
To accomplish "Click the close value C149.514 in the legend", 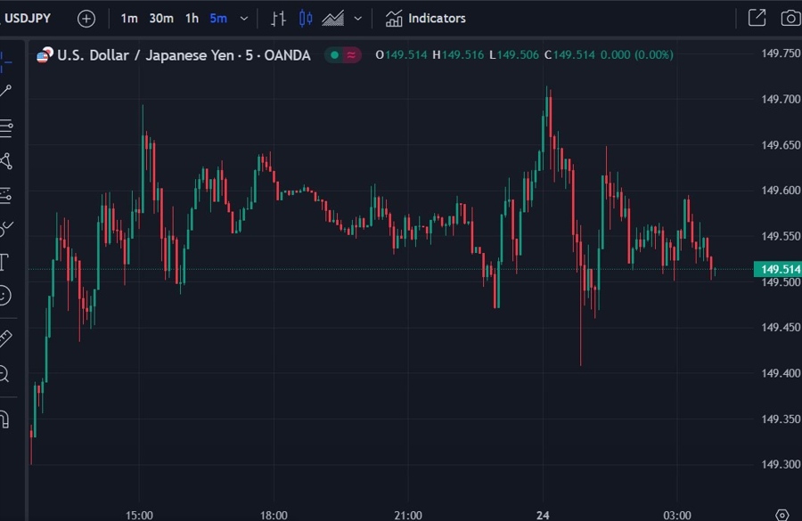I will click(x=569, y=54).
